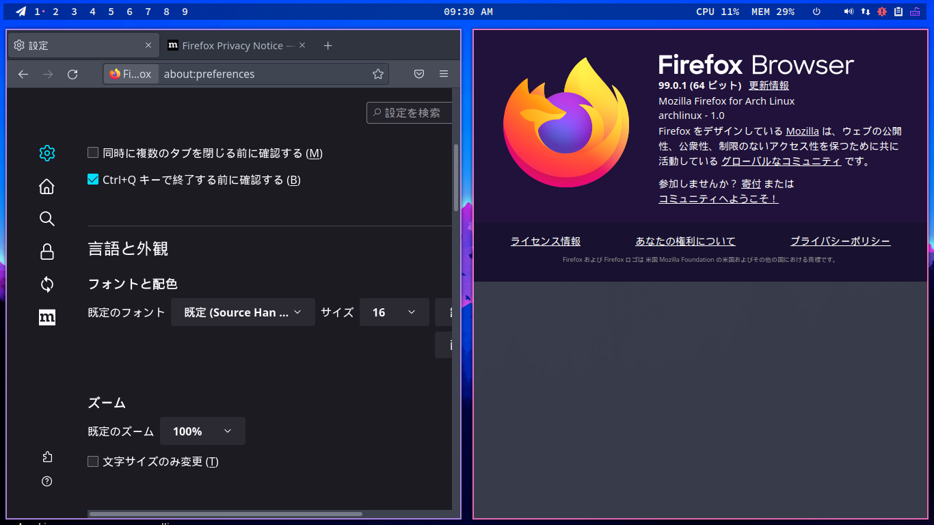Open the font サイズ dropdown showing 16
The width and height of the screenshot is (934, 525).
tap(395, 312)
